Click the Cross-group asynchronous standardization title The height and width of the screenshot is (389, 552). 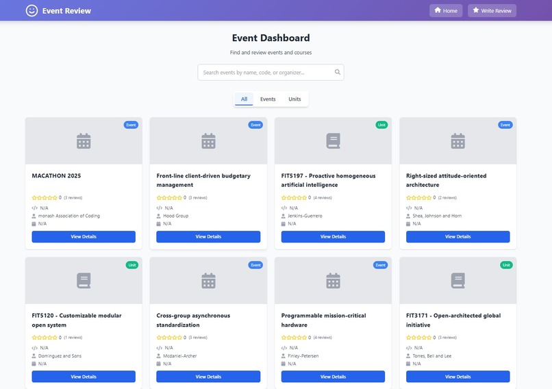(193, 321)
